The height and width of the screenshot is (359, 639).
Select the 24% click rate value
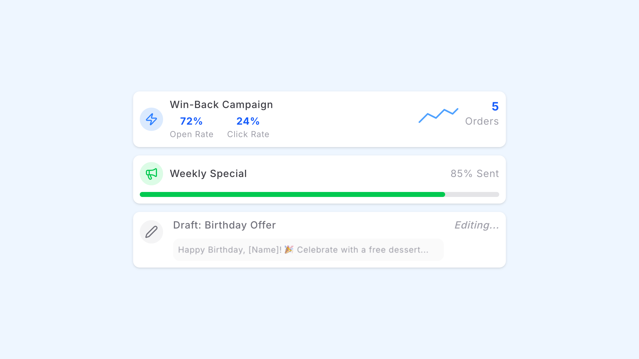click(248, 121)
